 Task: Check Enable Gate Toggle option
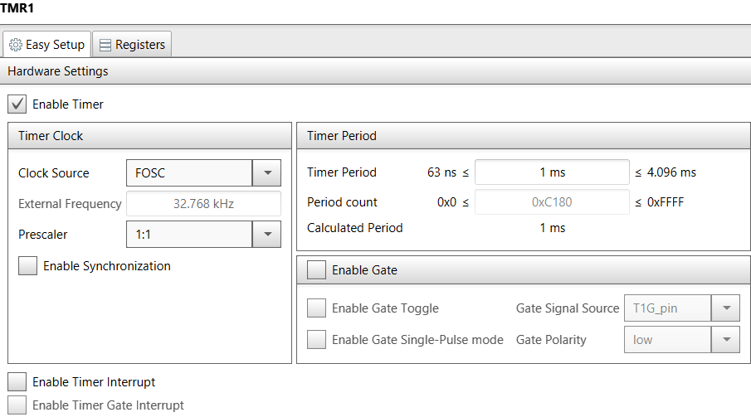point(316,308)
